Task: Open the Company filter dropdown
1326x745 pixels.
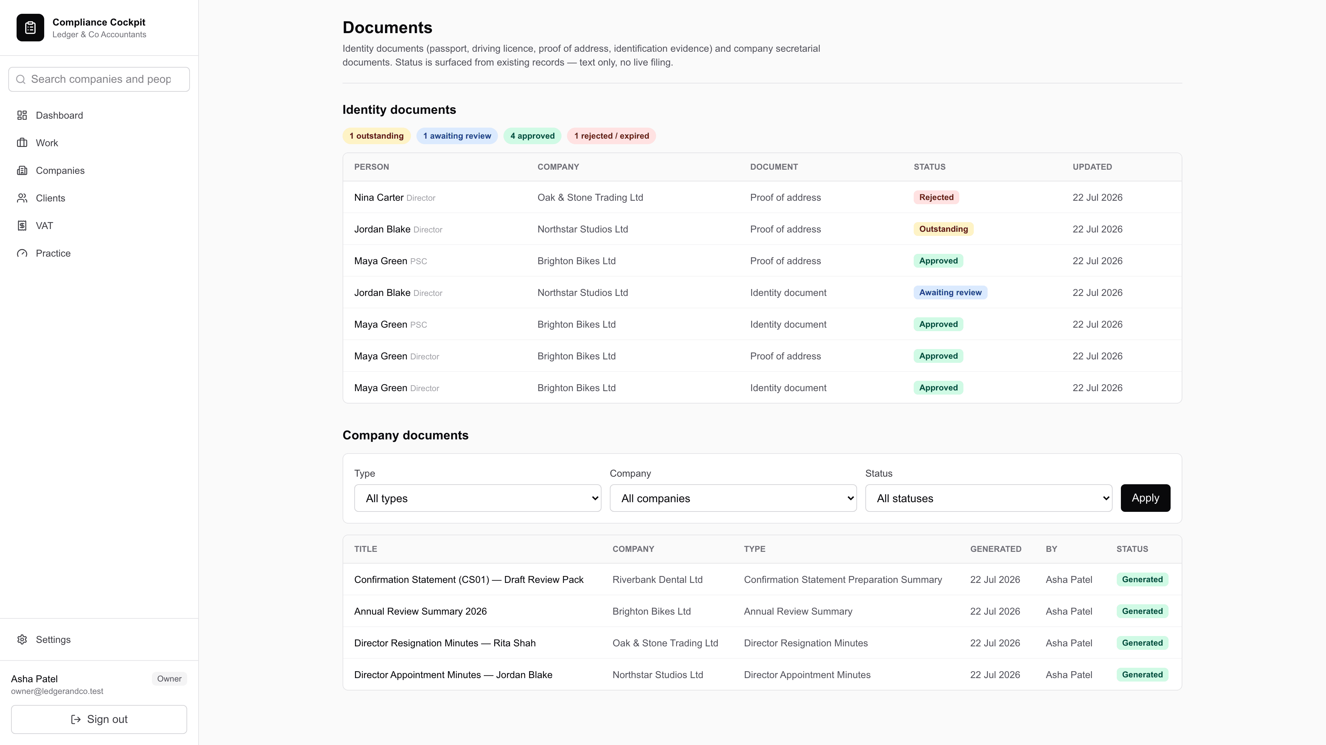Action: click(x=733, y=498)
